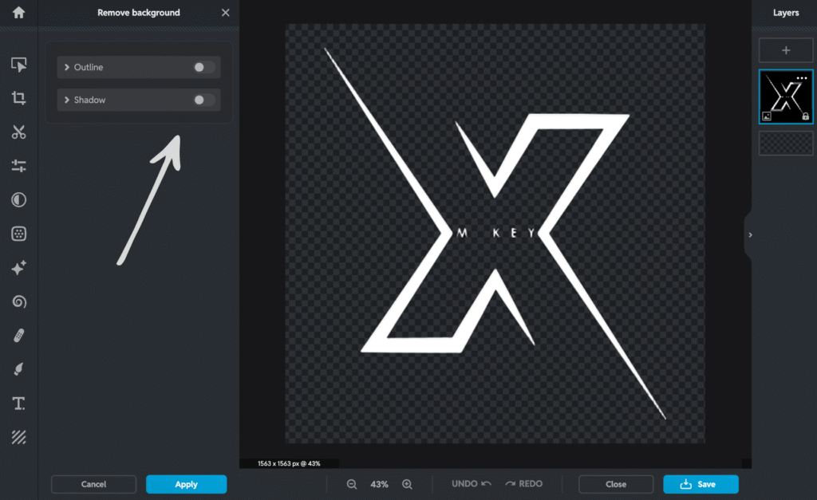
Task: Enable the Shadow toggle switch
Action: (x=203, y=100)
